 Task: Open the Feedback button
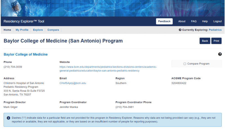click(164, 21)
